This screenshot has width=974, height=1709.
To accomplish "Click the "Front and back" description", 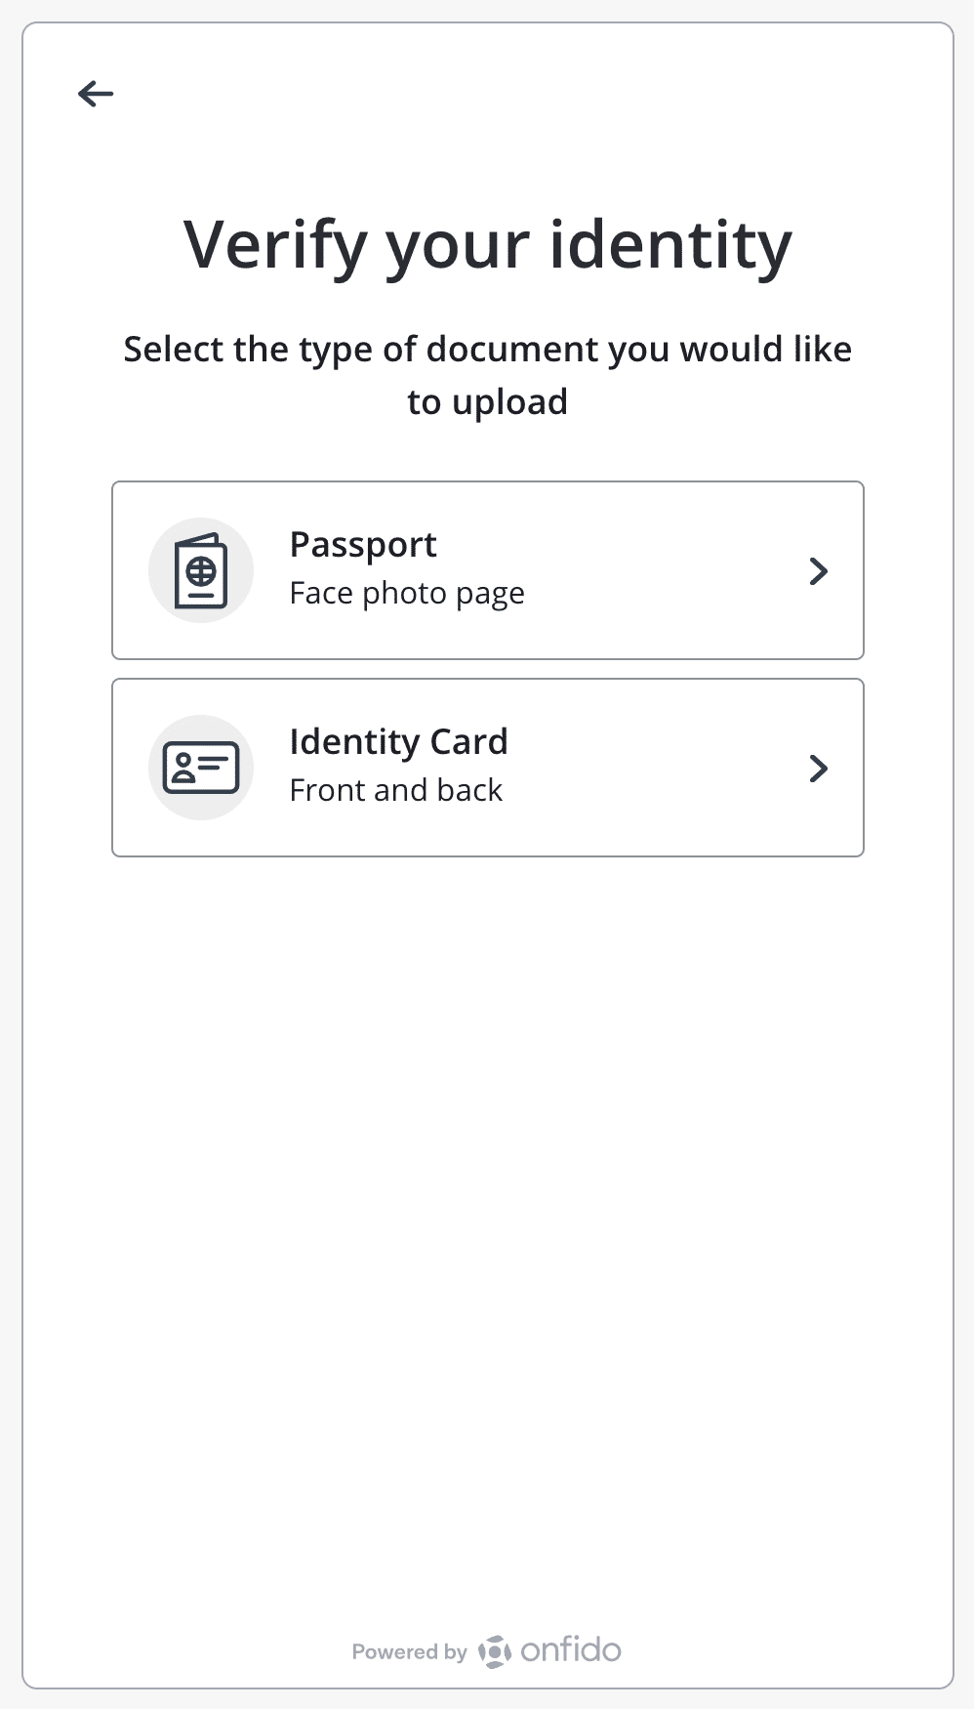I will pyautogui.click(x=395, y=790).
